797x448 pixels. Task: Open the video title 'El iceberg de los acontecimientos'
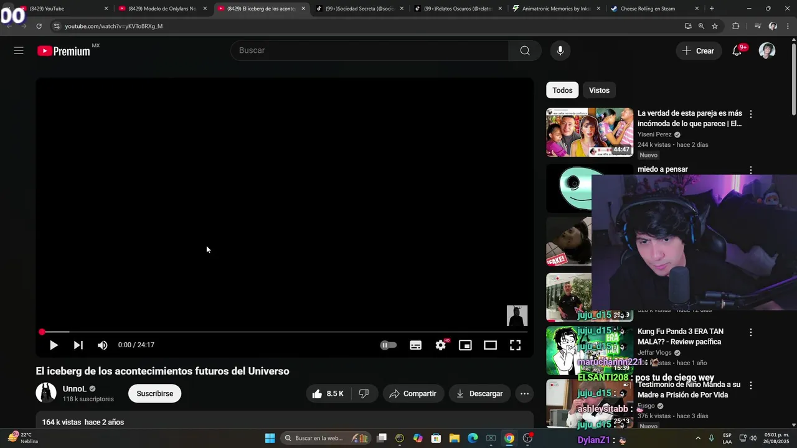163,371
